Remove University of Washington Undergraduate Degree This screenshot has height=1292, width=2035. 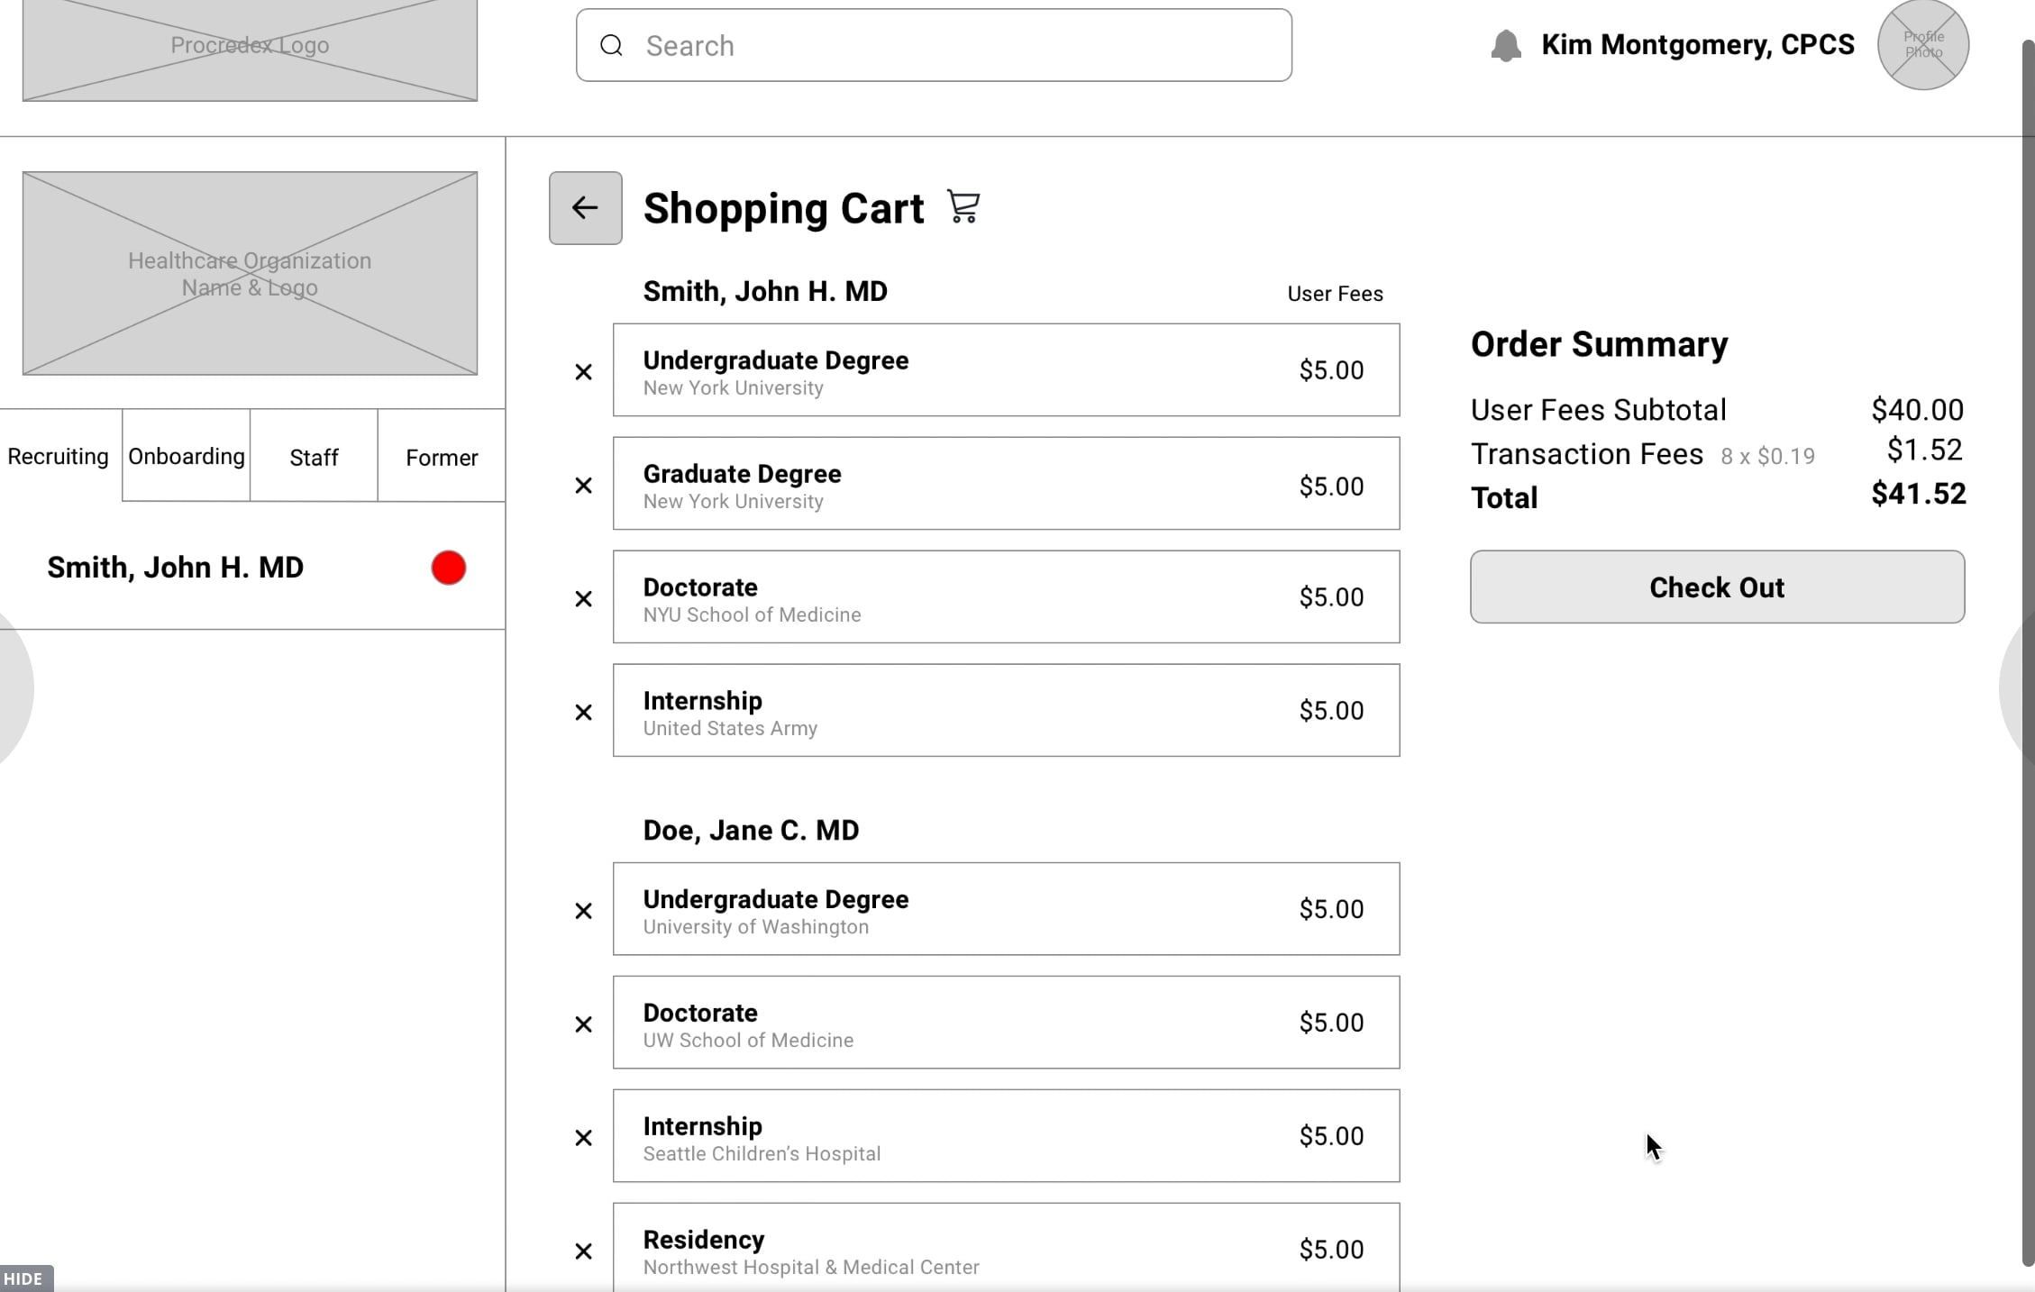583,911
